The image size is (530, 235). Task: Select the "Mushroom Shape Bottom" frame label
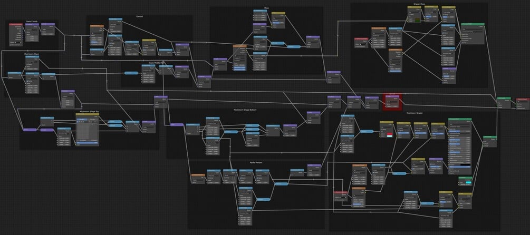[245, 110]
